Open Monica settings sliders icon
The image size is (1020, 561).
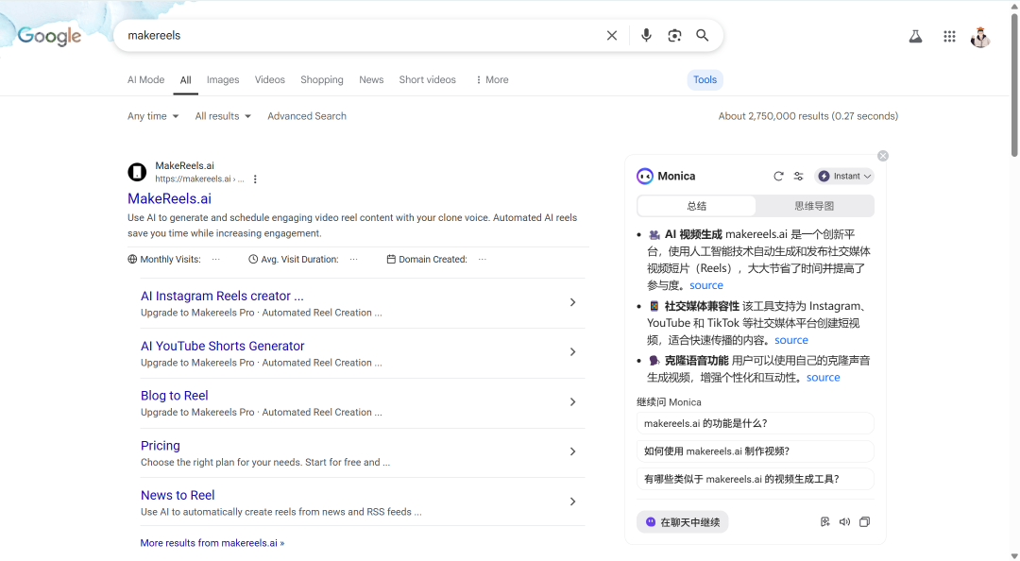tap(799, 177)
